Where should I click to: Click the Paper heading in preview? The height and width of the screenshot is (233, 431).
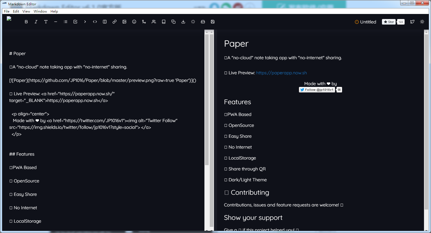236,44
